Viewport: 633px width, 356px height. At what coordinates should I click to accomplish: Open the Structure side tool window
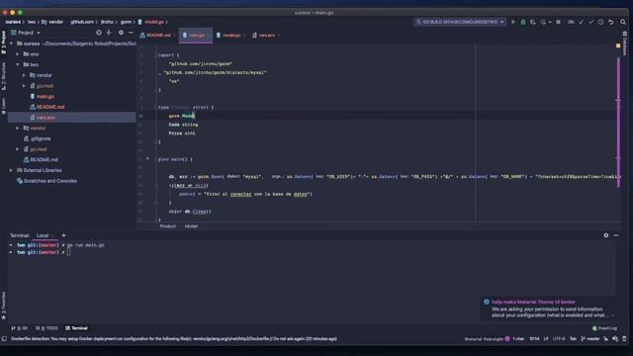4,76
